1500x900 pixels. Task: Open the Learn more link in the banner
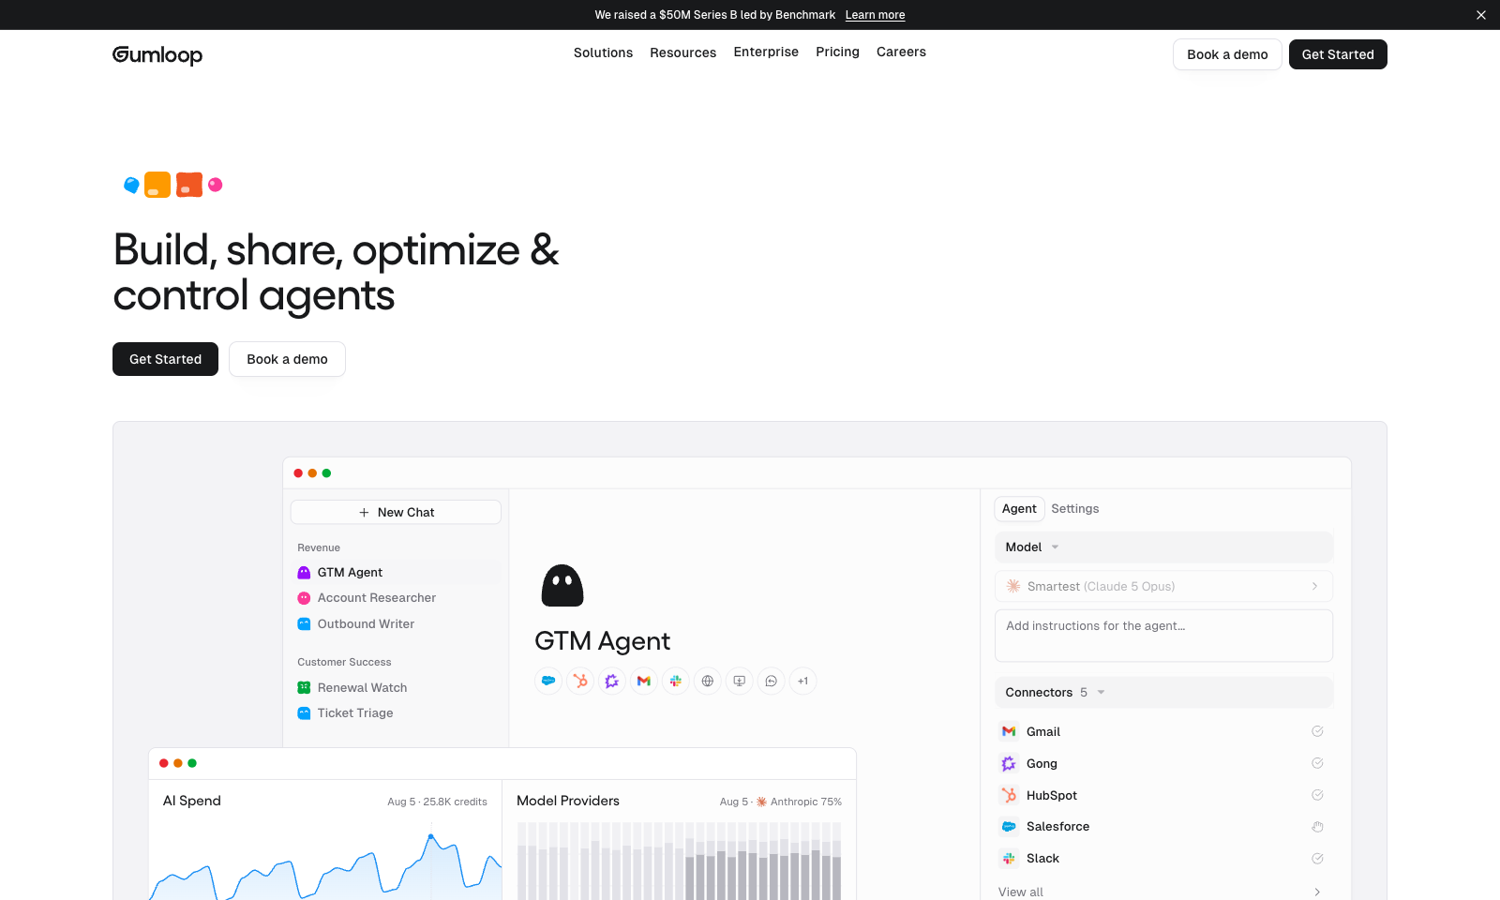pyautogui.click(x=875, y=15)
